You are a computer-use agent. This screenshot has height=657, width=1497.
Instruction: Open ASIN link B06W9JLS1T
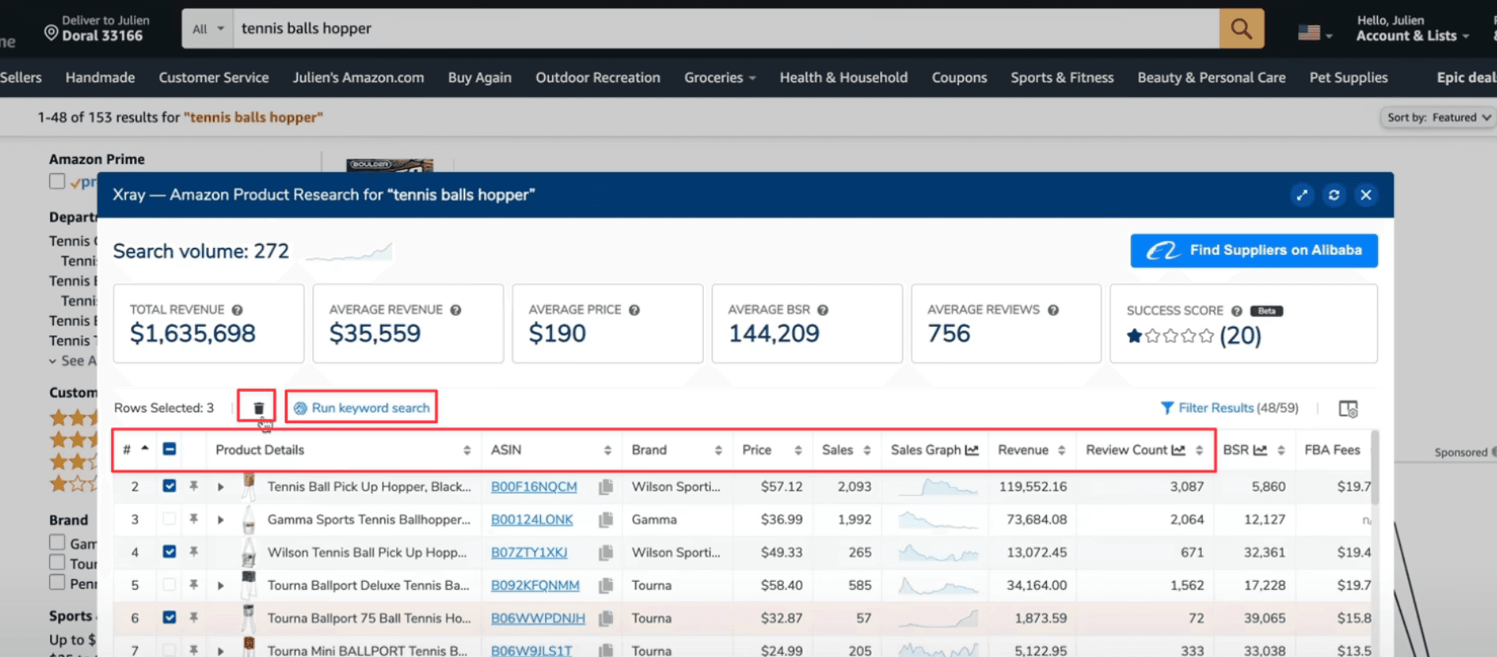[532, 651]
